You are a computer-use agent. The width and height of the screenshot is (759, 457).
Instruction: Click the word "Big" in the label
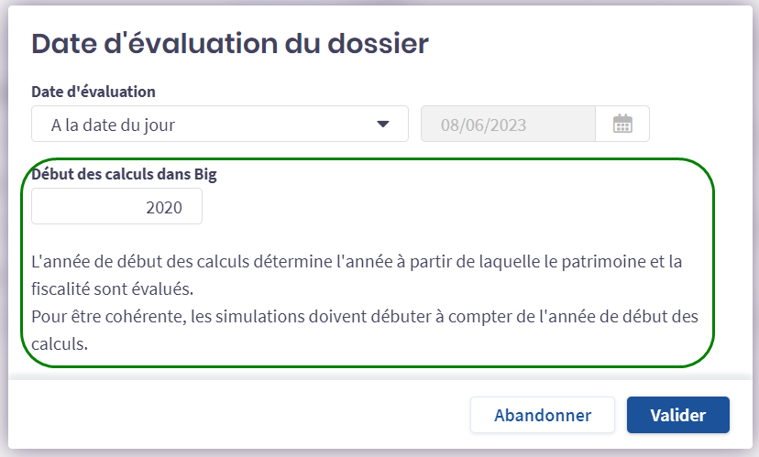pyautogui.click(x=205, y=174)
